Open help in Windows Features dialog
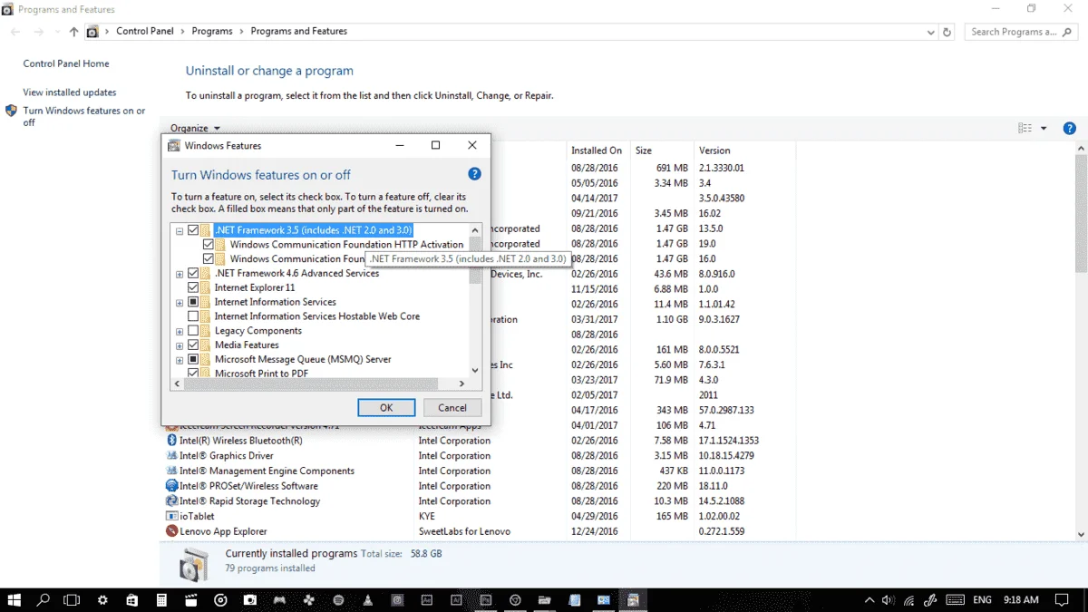Viewport: 1088px width, 612px height. [474, 174]
